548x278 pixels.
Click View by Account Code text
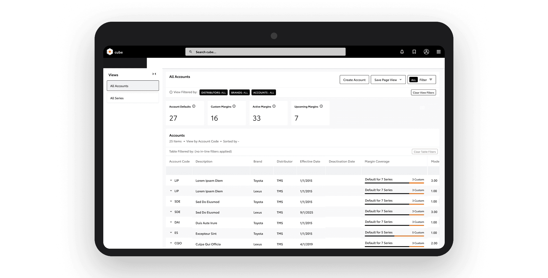[203, 141]
